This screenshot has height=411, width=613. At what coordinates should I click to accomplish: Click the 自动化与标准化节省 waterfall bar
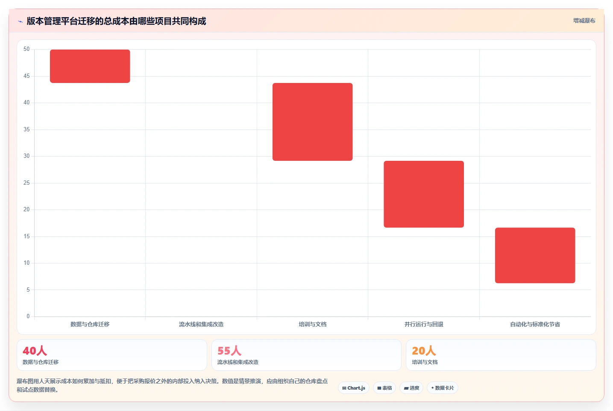click(x=535, y=255)
